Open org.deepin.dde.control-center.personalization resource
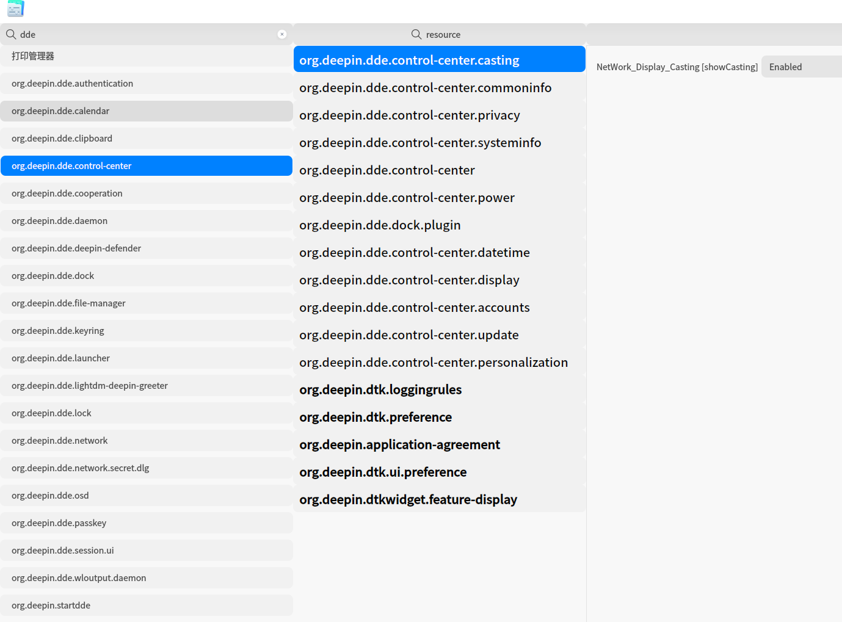Image resolution: width=842 pixels, height=622 pixels. (x=440, y=362)
